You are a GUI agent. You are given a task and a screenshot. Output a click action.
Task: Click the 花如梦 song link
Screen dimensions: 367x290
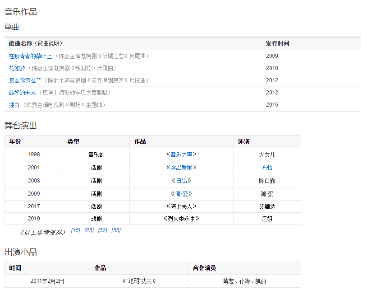pos(17,68)
